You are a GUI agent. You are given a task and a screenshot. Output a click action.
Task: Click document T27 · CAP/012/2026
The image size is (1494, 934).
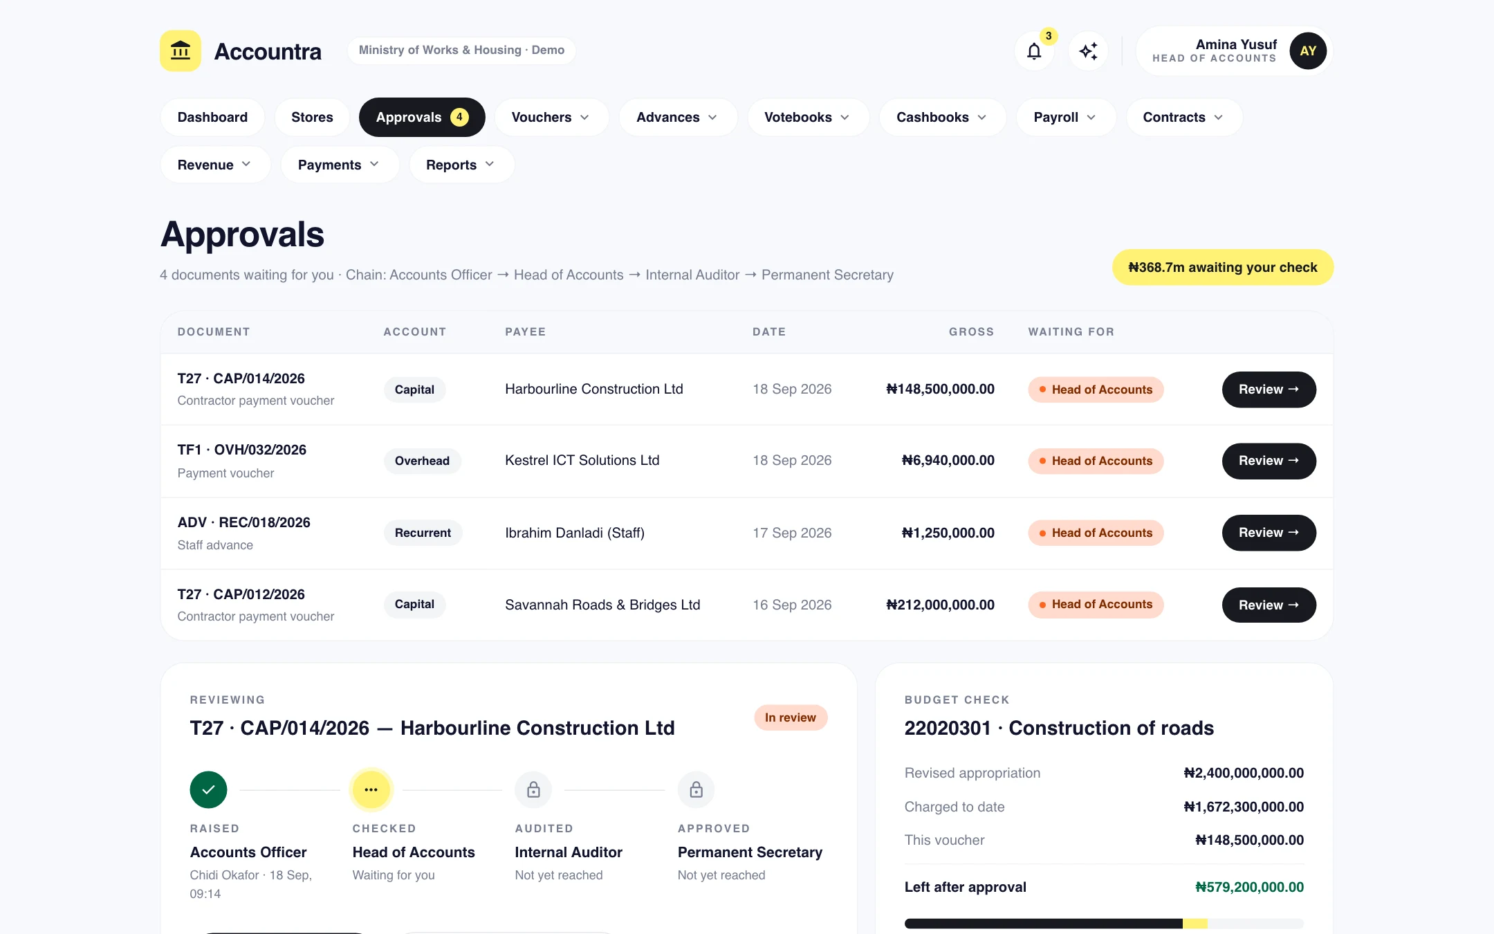[241, 594]
